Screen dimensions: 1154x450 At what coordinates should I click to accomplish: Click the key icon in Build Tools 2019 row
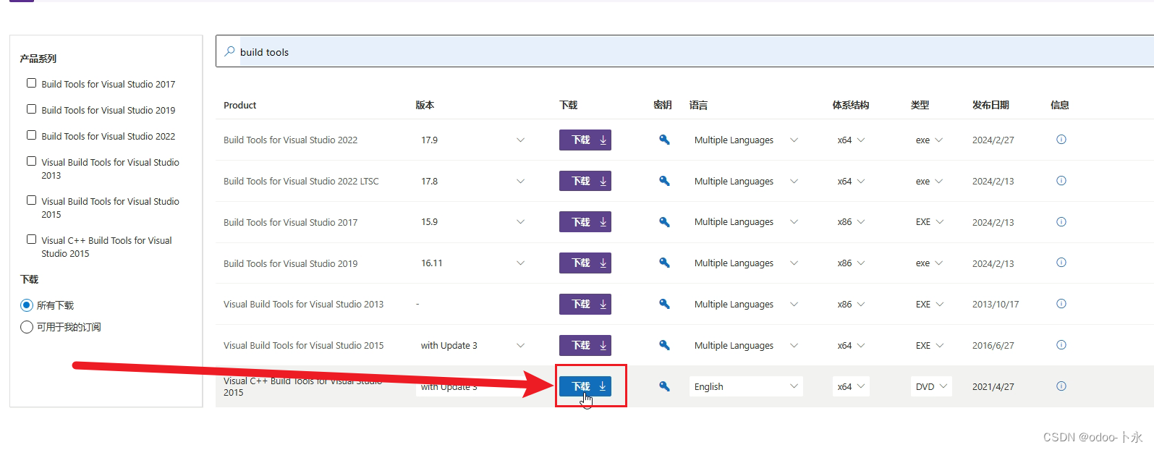tap(664, 263)
